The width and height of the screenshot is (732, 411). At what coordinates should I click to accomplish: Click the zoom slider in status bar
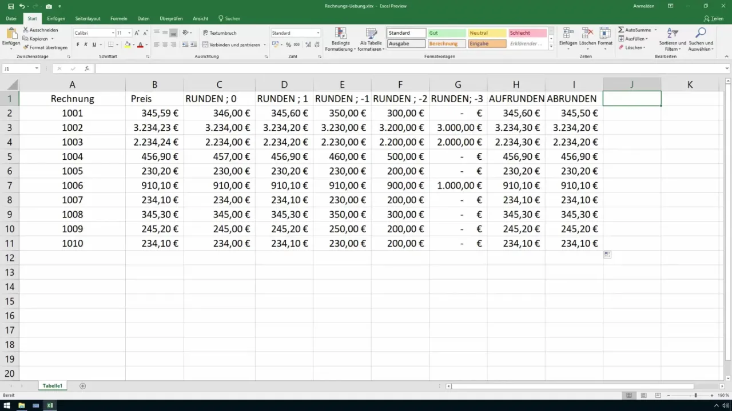[x=695, y=395]
